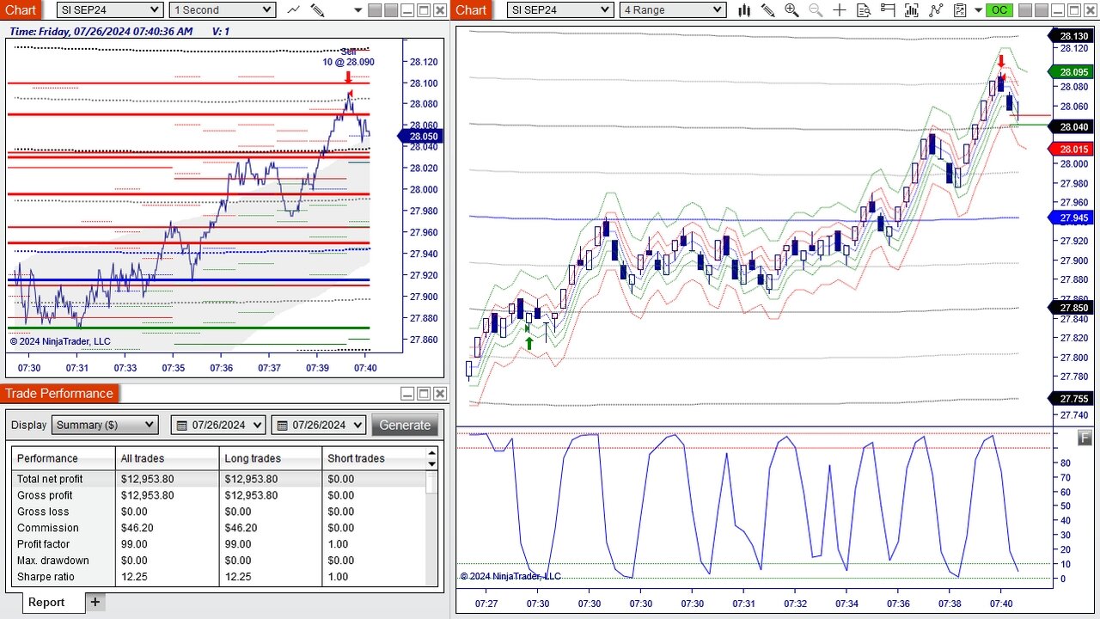Screen dimensions: 1100x619
Task: Click Performance column header
Action: (64, 458)
